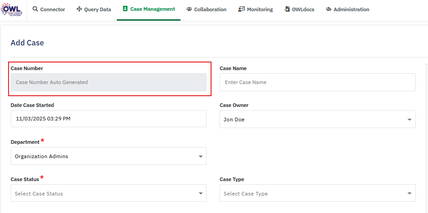Click the Administration users icon
Viewport: 428px width, 213px height.
pos(329,9)
